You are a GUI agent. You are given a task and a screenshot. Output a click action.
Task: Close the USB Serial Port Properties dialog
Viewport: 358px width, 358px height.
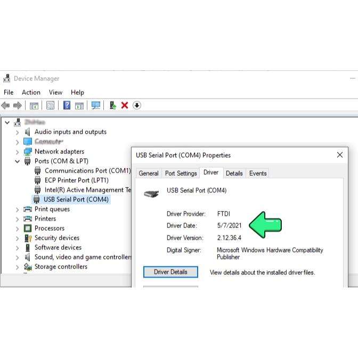click(x=340, y=155)
